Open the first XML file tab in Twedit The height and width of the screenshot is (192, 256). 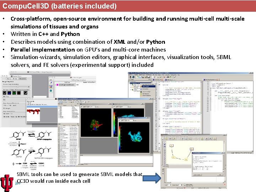point(158,80)
